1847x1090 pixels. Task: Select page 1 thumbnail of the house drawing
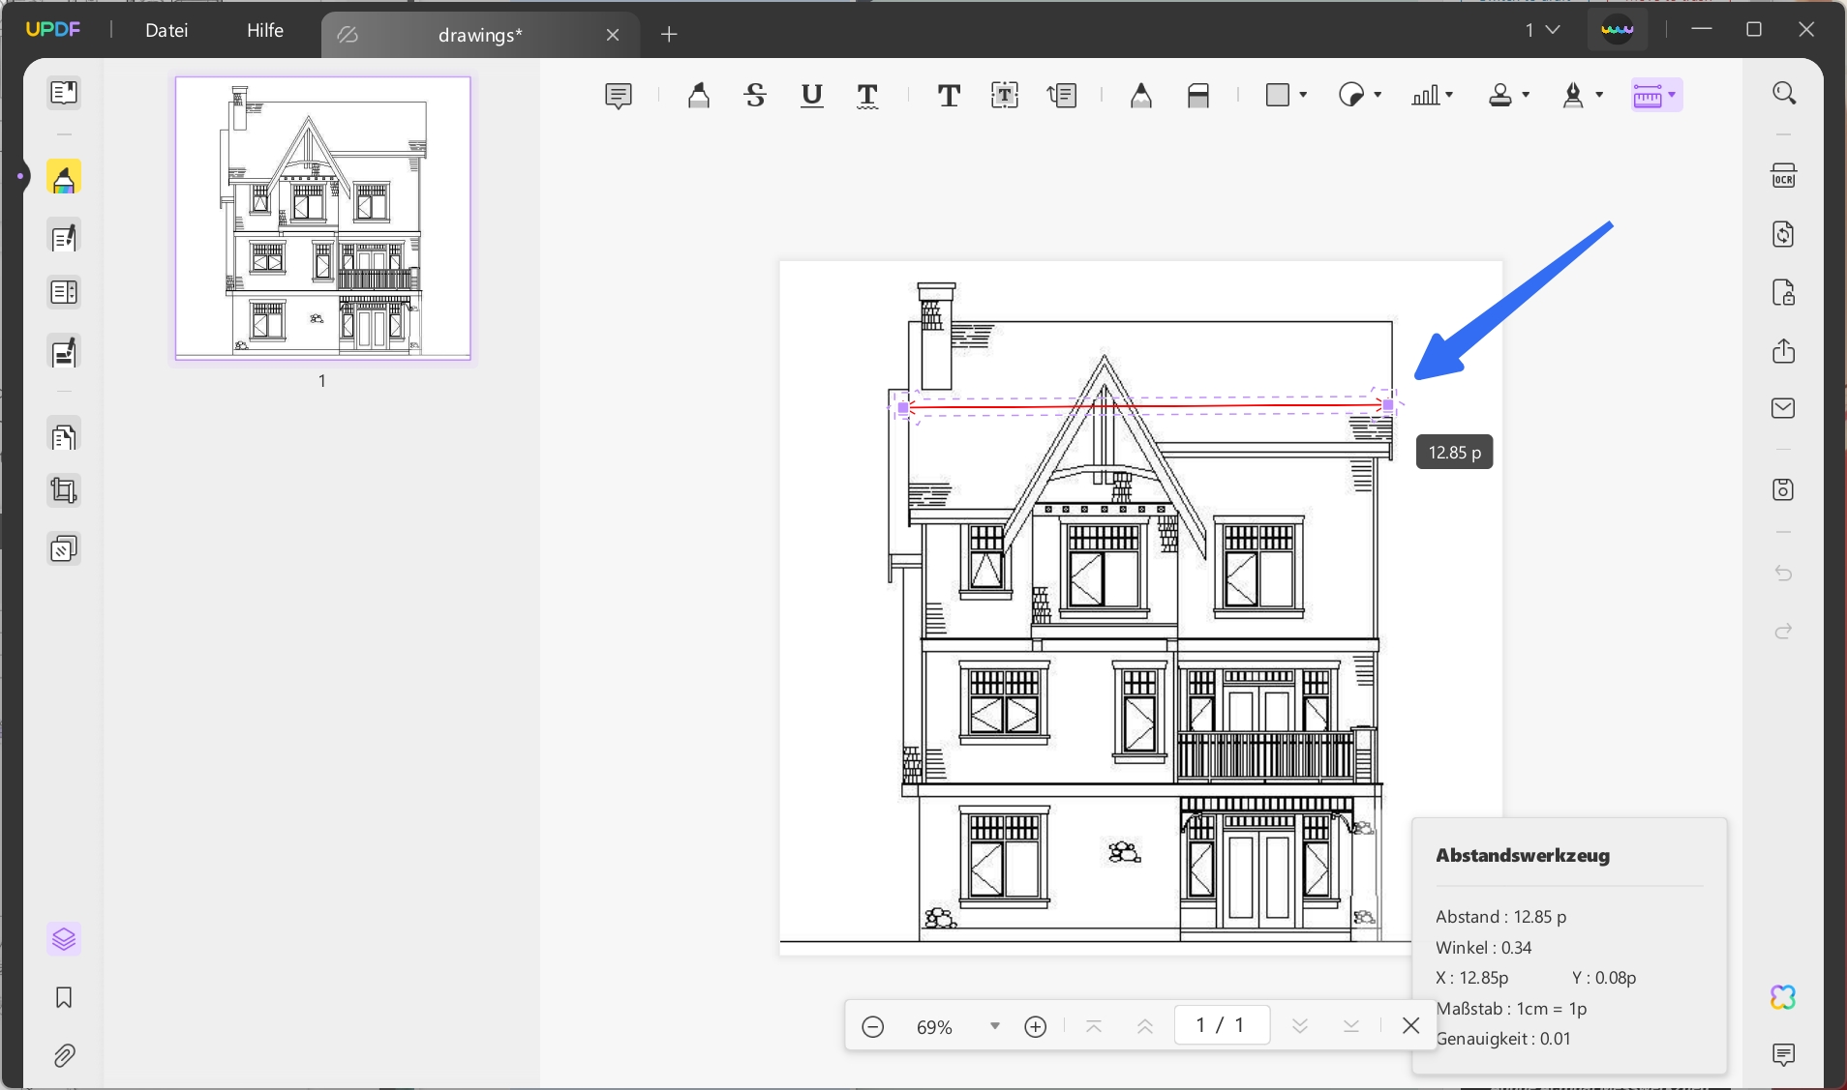(x=322, y=219)
